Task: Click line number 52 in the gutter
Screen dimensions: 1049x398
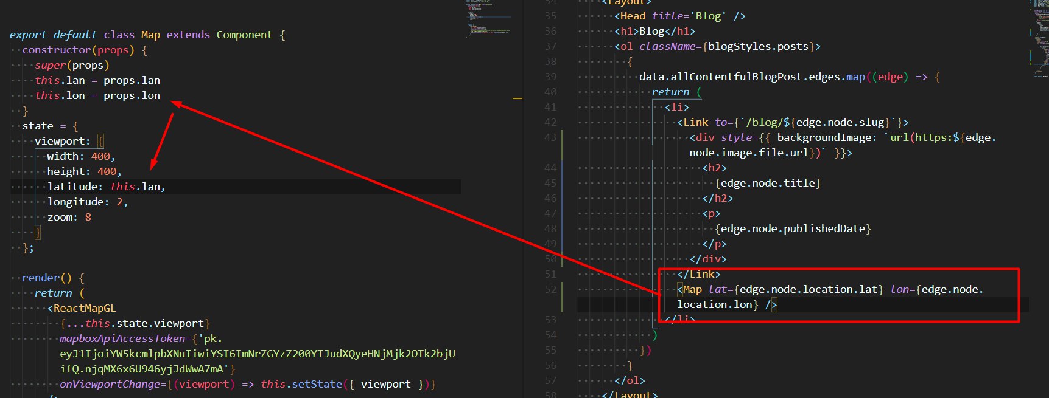Action: 550,289
